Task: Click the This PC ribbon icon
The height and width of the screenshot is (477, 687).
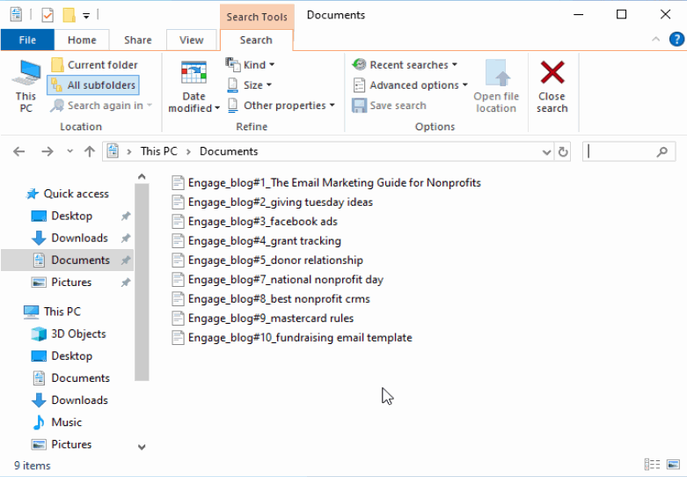Action: click(26, 85)
